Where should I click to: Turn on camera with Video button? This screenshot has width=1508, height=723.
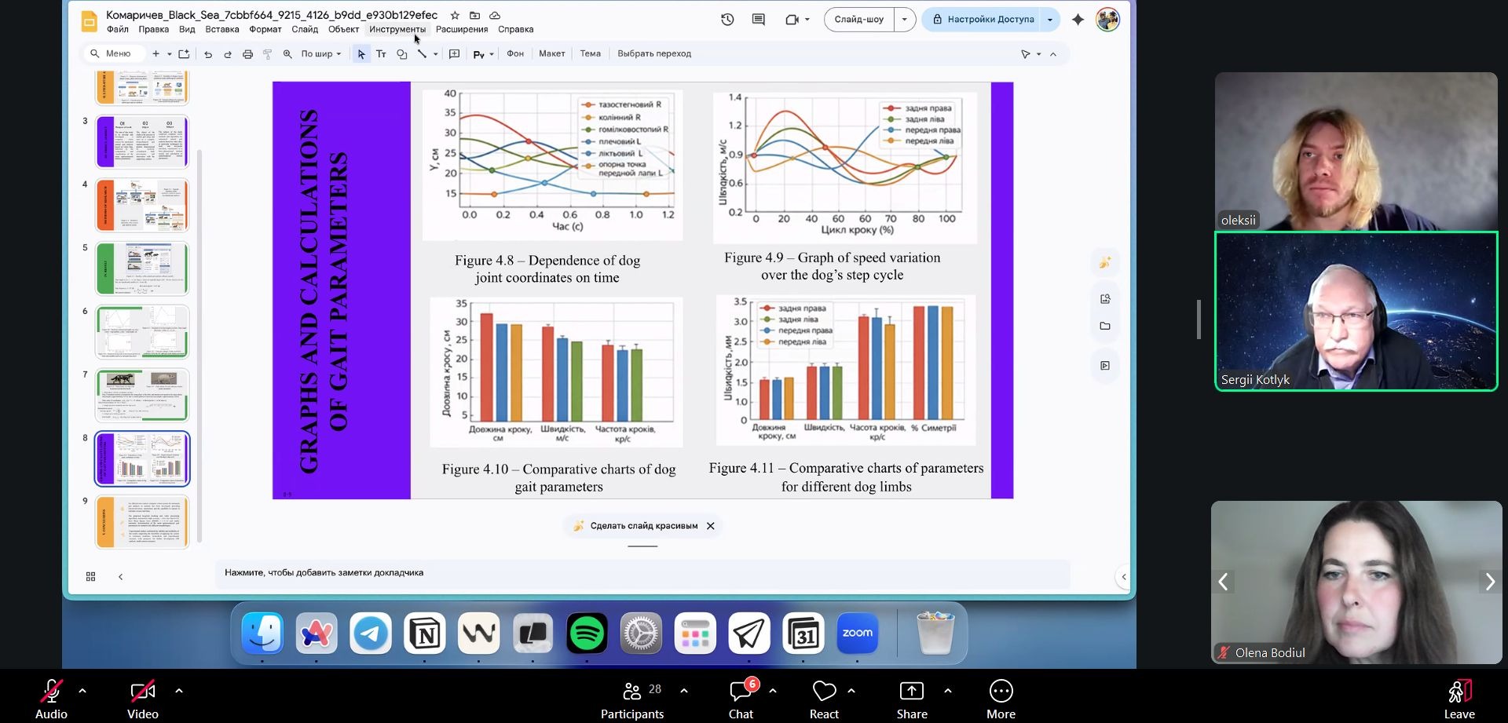click(x=143, y=698)
